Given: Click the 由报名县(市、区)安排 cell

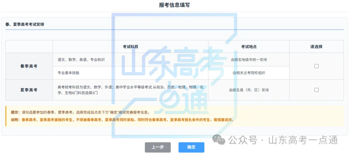Looking at the screenshot, I should [x=249, y=90].
